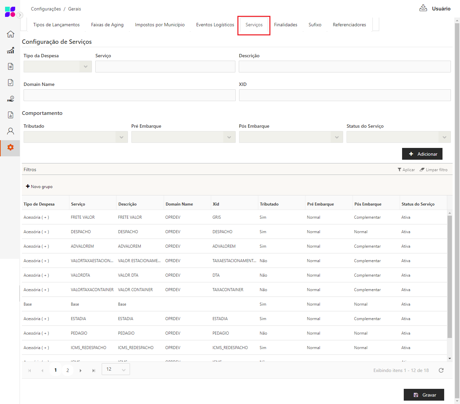Viewport: 460px width, 404px height.
Task: Open the page size dropdown showing 12
Action: coord(116,369)
